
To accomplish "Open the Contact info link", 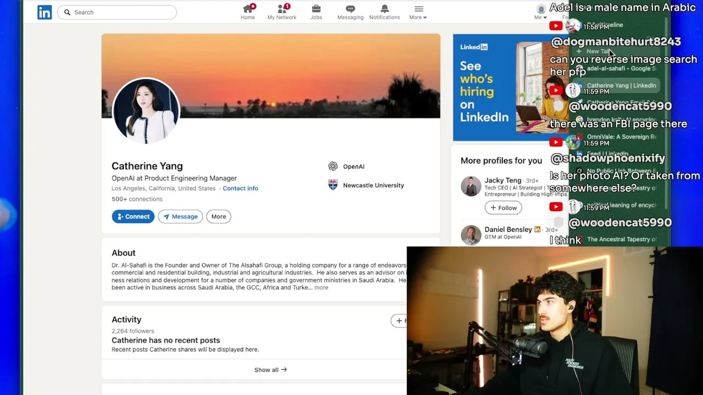I will [240, 188].
